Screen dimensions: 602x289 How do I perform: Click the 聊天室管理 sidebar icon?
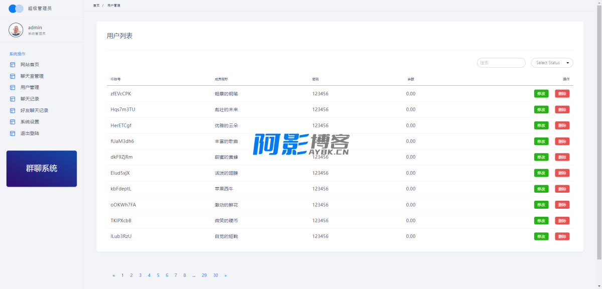(13, 76)
